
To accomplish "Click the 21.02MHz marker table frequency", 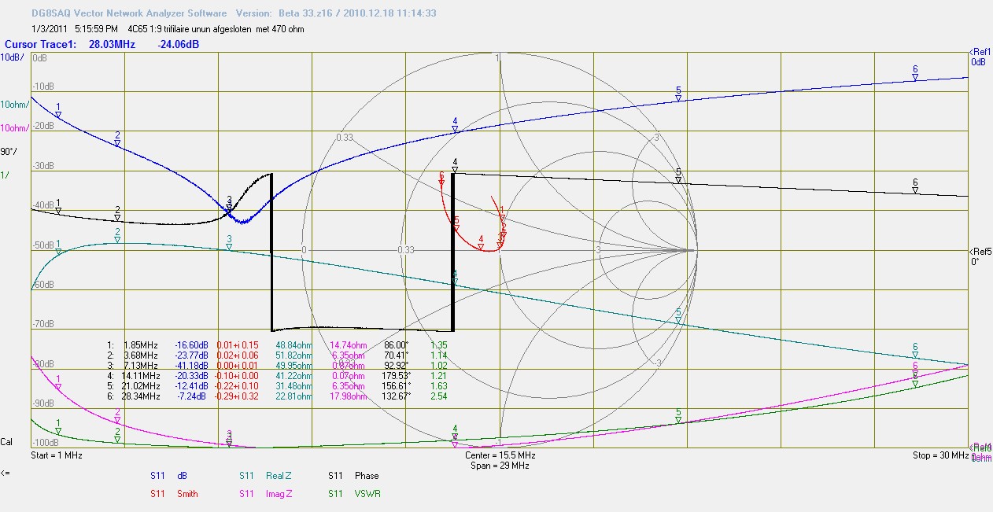I will tap(139, 386).
